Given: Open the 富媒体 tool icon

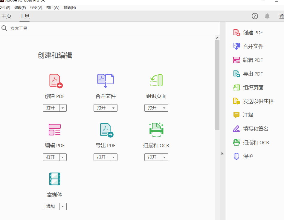Looking at the screenshot, I should 55,179.
